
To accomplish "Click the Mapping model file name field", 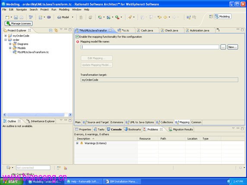I will tap(150, 47).
